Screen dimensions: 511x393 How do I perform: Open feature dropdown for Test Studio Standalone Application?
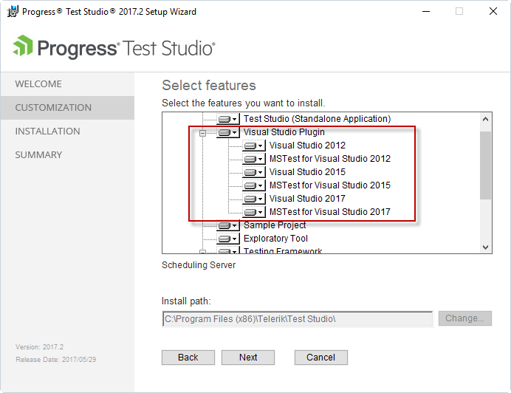227,119
